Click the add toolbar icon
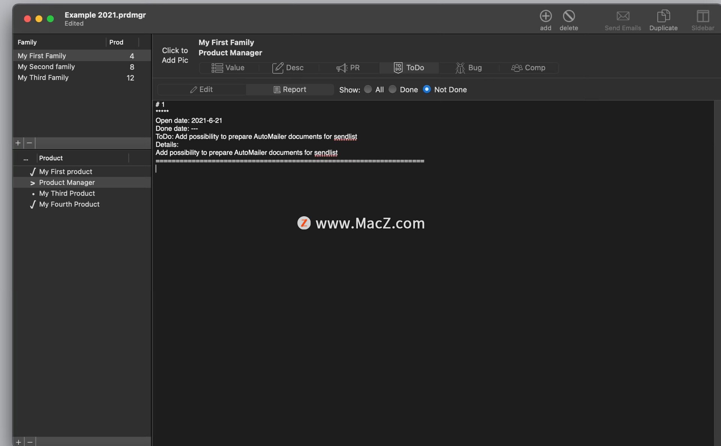This screenshot has width=721, height=446. pos(546,16)
